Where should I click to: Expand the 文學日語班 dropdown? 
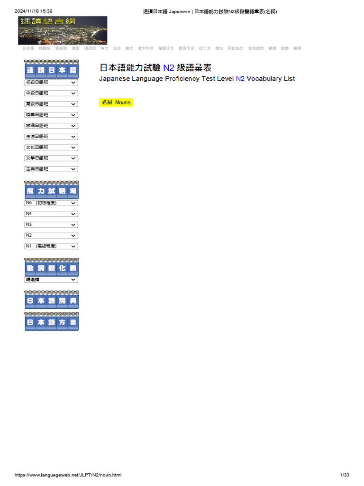(x=51, y=159)
